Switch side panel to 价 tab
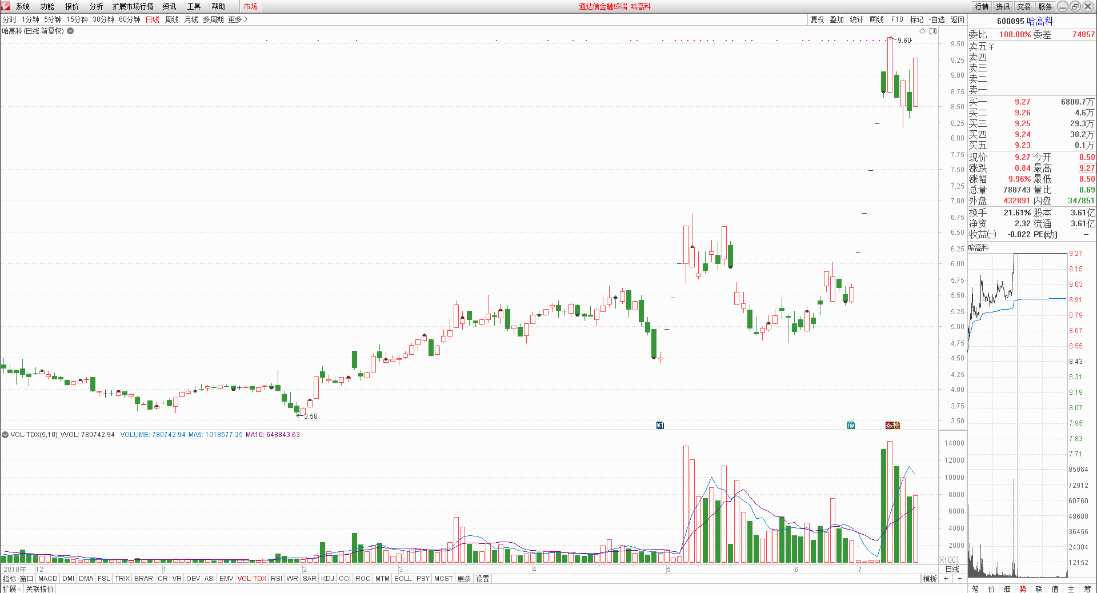Viewport: 1097px width, 593px height. 991,588
